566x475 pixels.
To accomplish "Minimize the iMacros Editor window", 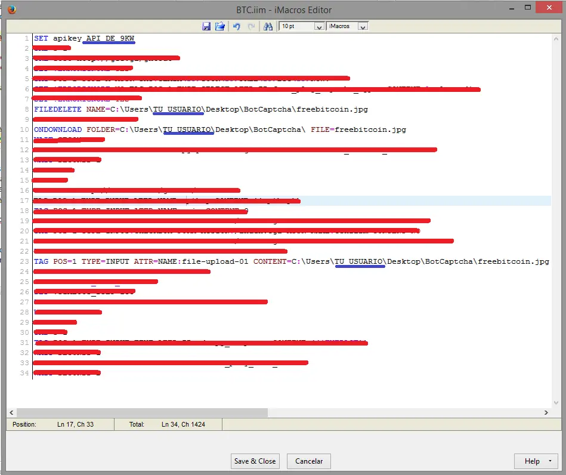I will pos(512,8).
